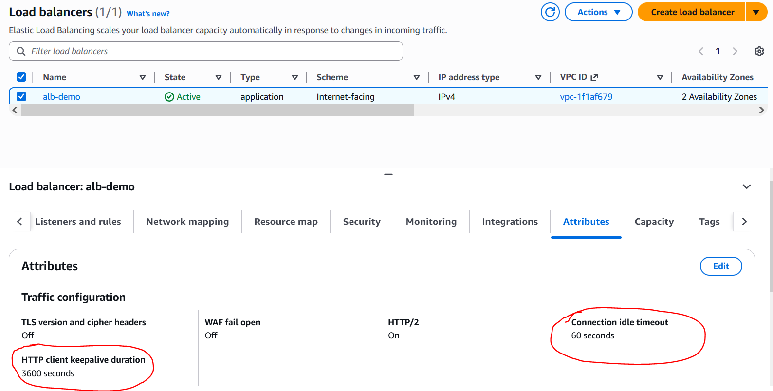Sort table by Name column arrow

[x=143, y=77]
